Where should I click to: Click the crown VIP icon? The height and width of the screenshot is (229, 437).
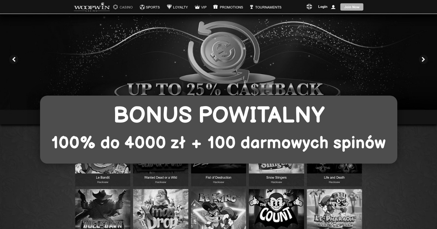(x=197, y=7)
